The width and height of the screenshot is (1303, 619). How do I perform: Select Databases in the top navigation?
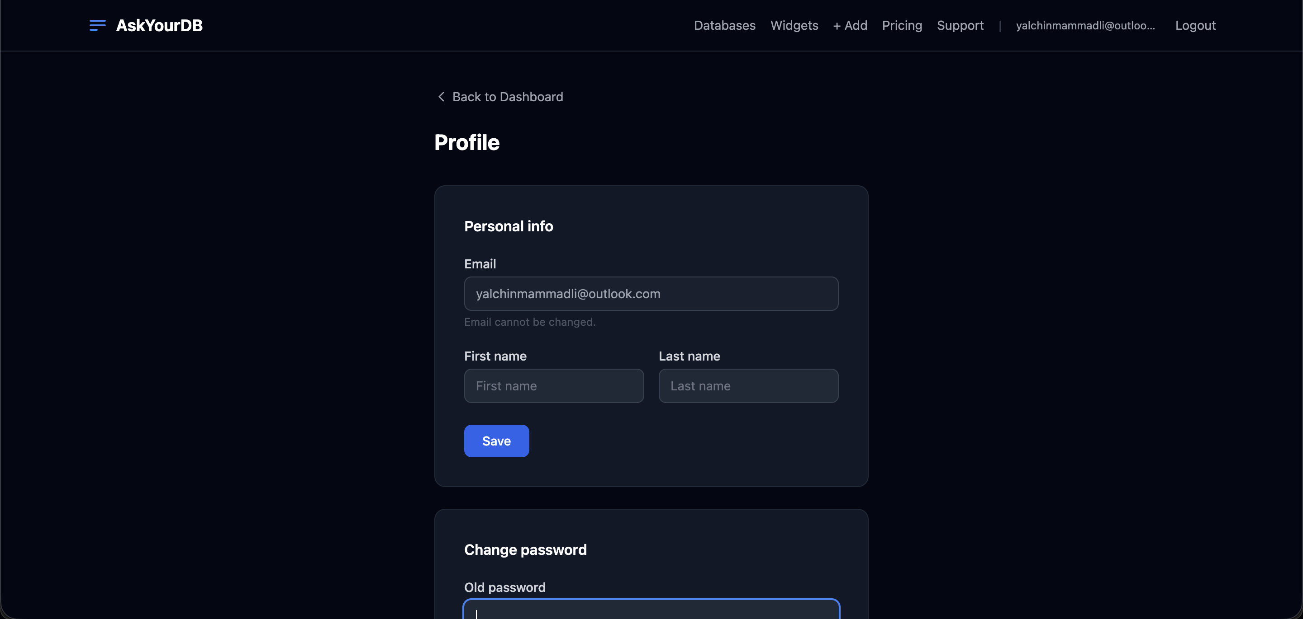724,25
